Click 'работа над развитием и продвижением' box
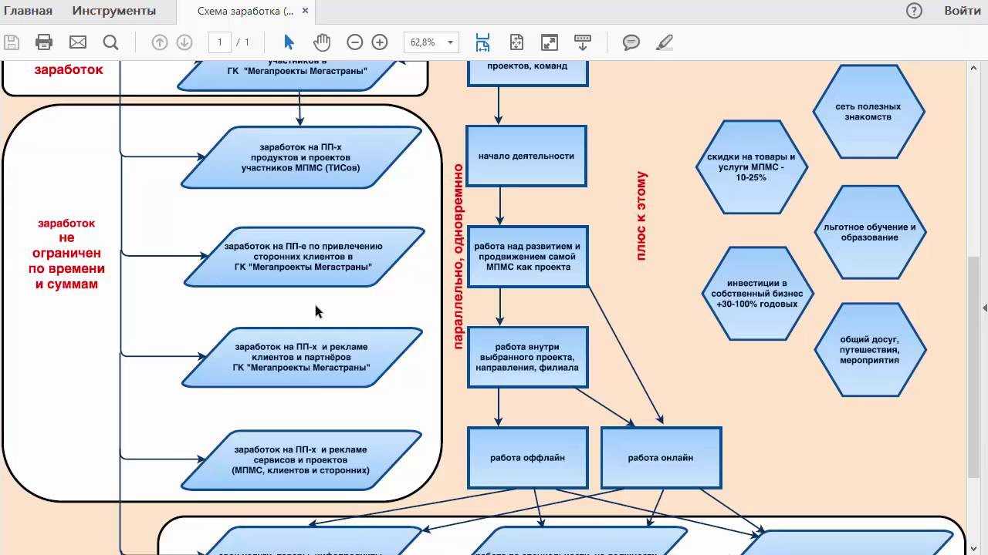 529,257
